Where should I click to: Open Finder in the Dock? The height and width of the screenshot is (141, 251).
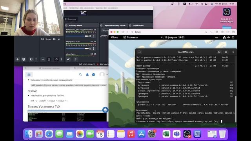tap(29, 134)
